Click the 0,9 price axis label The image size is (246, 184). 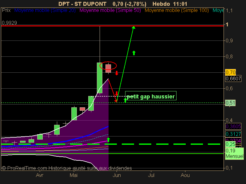(229, 41)
